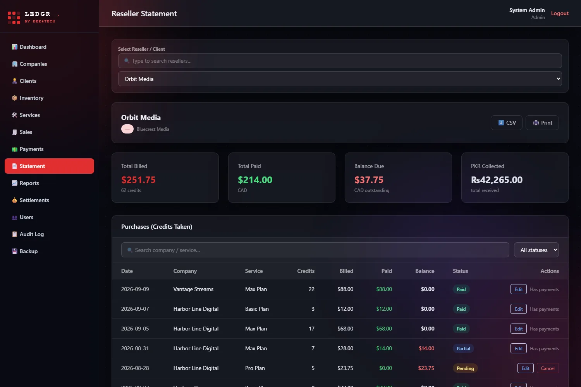This screenshot has height=387, width=581.
Task: Click the pink Bluecrest Media color badge
Action: (127, 129)
